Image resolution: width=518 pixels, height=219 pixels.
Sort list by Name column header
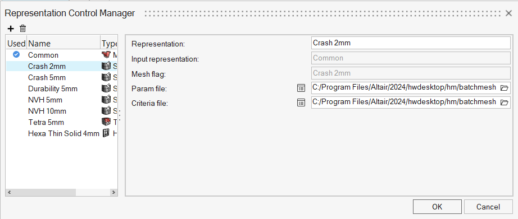[x=63, y=44]
